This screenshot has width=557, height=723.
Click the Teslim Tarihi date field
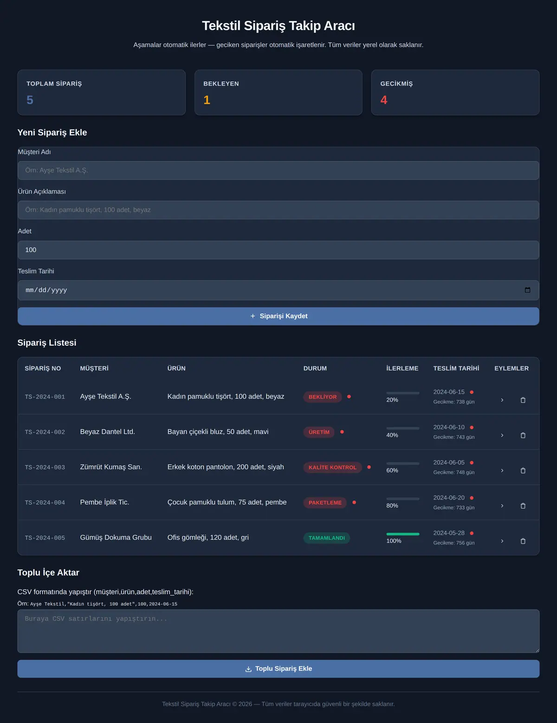(x=278, y=290)
